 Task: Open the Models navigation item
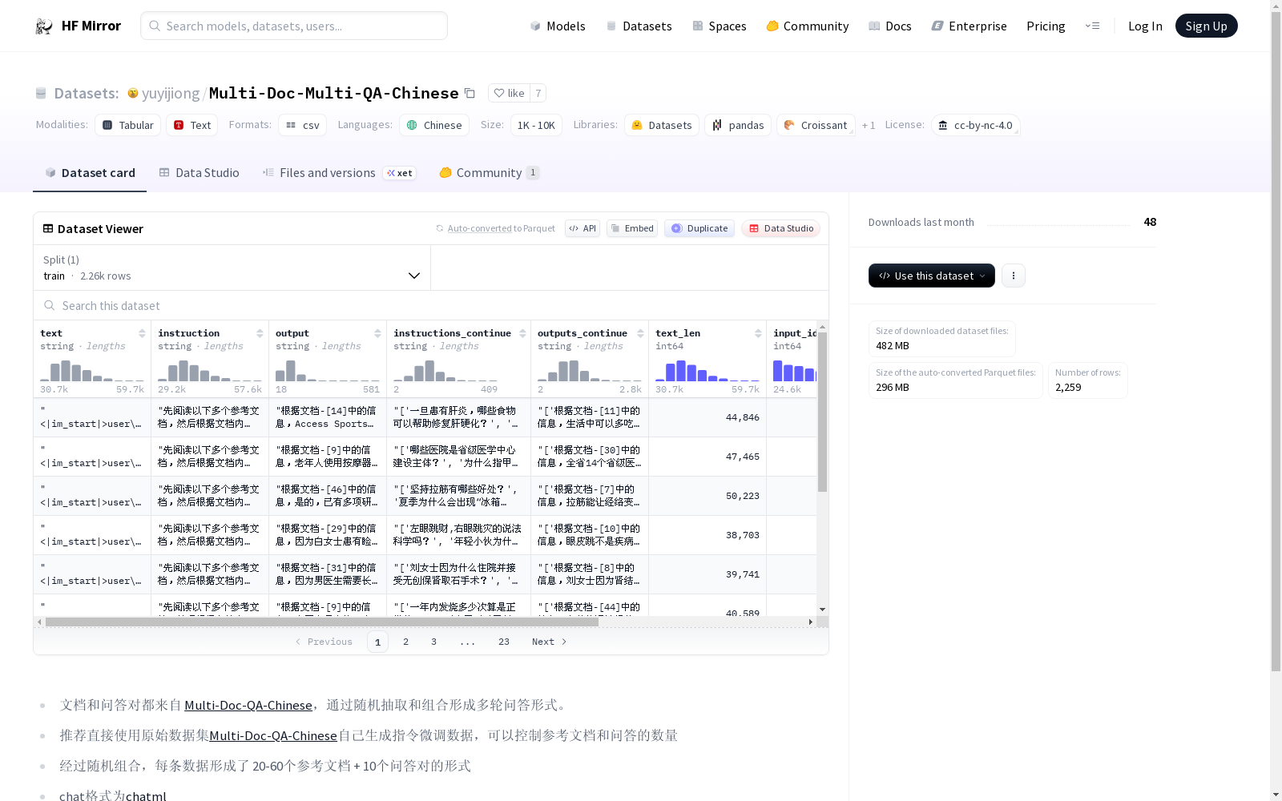click(x=558, y=26)
